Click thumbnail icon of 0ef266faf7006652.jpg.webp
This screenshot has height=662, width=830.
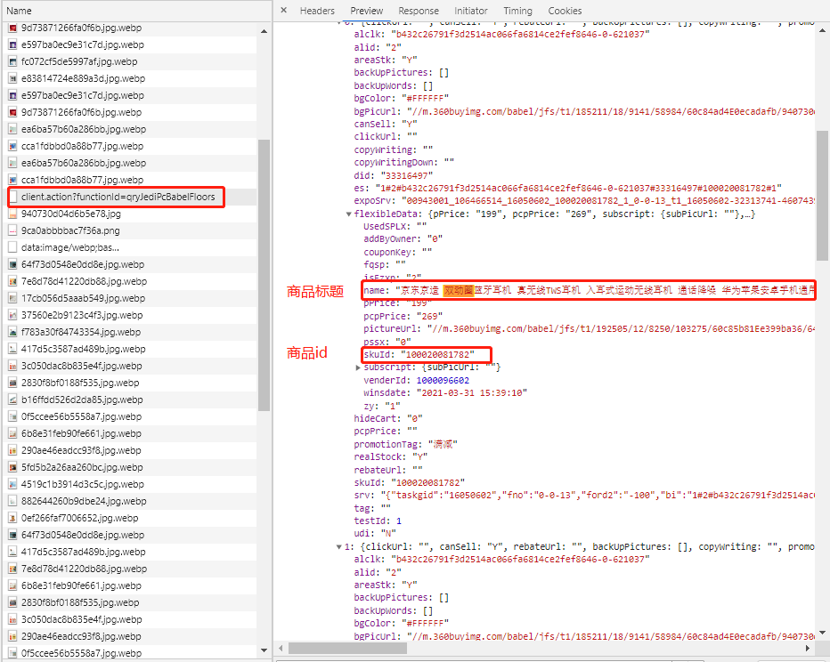click(x=12, y=519)
